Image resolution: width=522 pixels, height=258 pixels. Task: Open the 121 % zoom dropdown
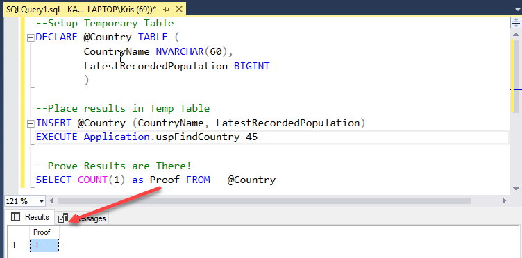[42, 201]
